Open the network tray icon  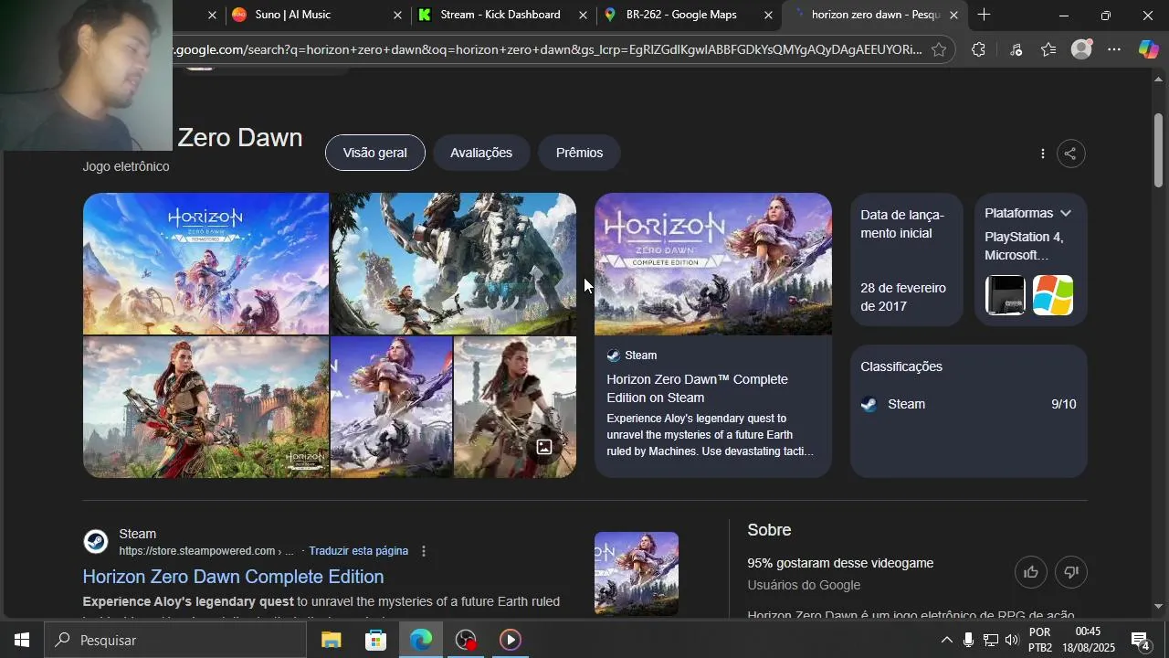tap(990, 641)
